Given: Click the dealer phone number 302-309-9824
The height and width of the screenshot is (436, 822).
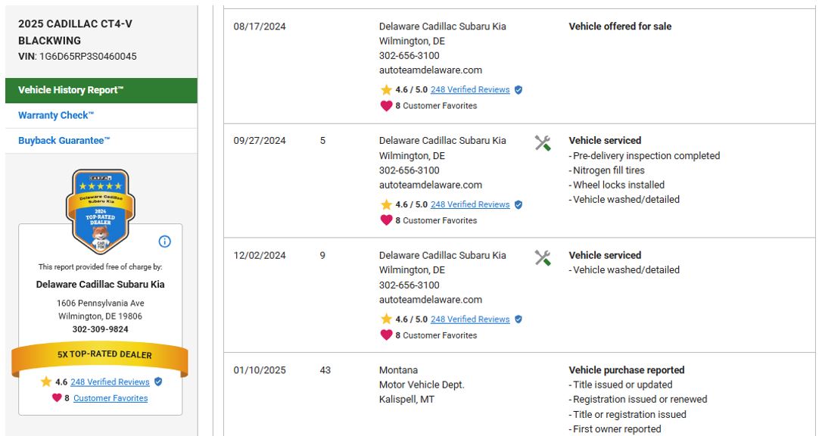Looking at the screenshot, I should pyautogui.click(x=100, y=329).
